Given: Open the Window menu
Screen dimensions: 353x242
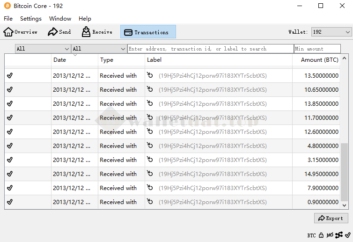Looking at the screenshot, I should pyautogui.click(x=60, y=19).
